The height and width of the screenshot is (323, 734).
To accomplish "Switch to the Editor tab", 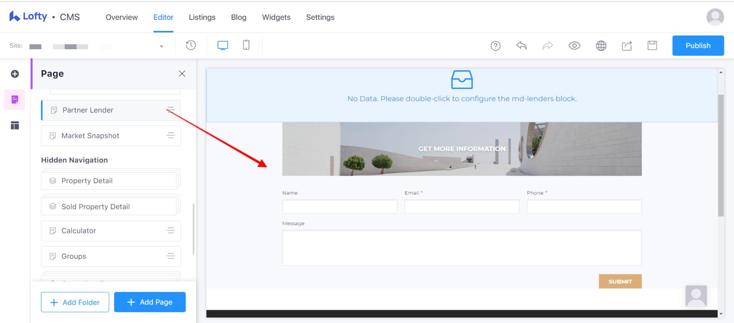I will (x=163, y=17).
